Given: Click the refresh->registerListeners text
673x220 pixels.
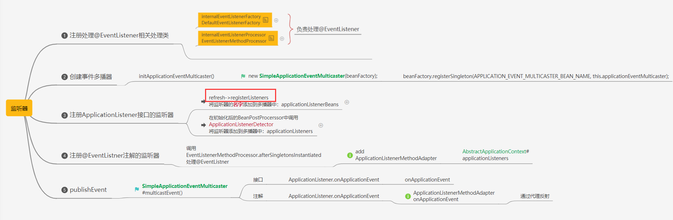Looking at the screenshot, I should point(239,98).
